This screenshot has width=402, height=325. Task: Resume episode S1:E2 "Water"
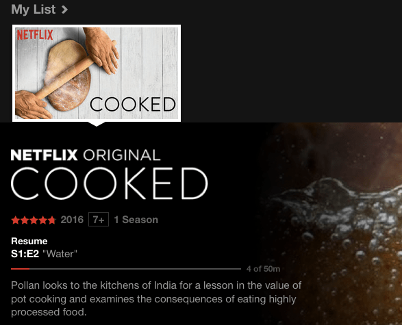(x=44, y=254)
